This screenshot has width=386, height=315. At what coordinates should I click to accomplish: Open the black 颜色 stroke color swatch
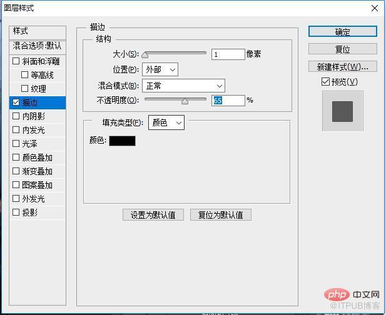click(123, 141)
